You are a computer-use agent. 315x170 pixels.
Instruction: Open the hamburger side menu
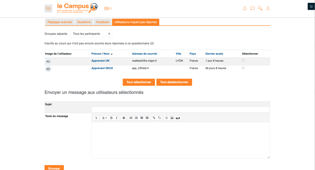point(48,8)
